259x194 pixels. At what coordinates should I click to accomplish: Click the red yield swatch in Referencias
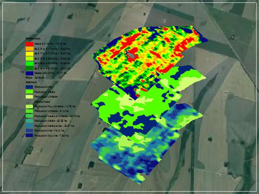point(29,43)
